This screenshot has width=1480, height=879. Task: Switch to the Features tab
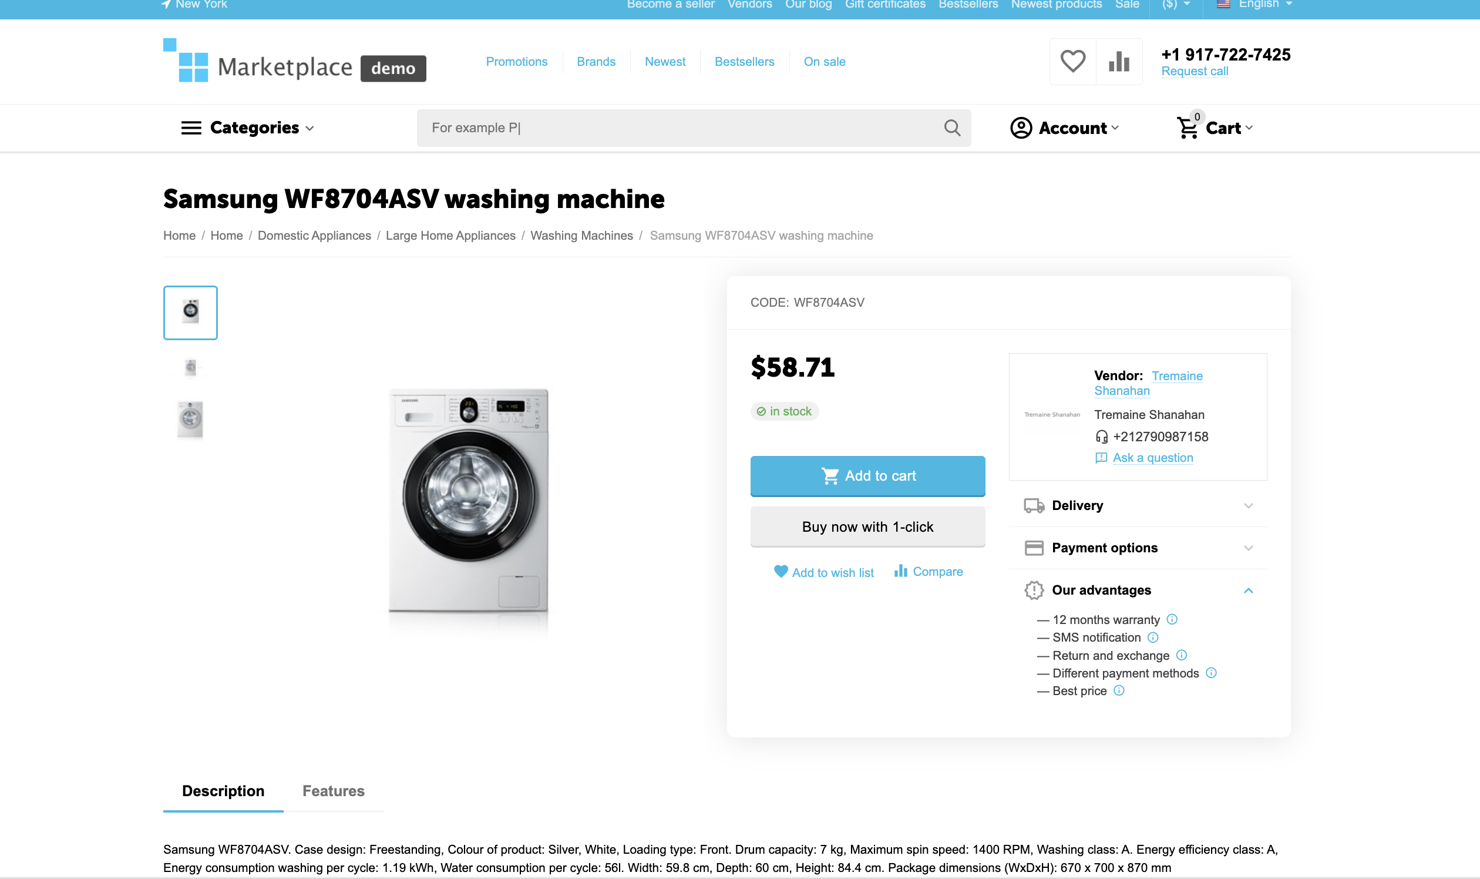334,791
